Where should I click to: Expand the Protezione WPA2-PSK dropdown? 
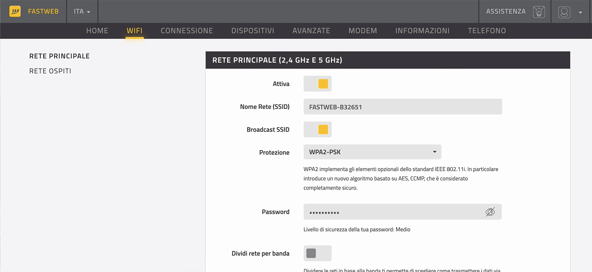[x=372, y=152]
